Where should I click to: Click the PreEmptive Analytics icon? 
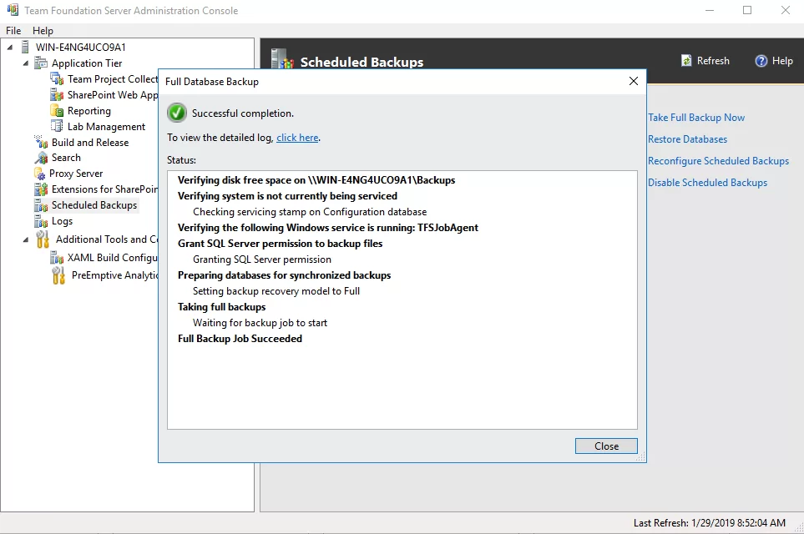coord(58,275)
